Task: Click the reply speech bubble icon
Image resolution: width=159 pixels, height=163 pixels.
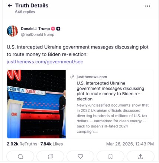Action: pos(20,156)
